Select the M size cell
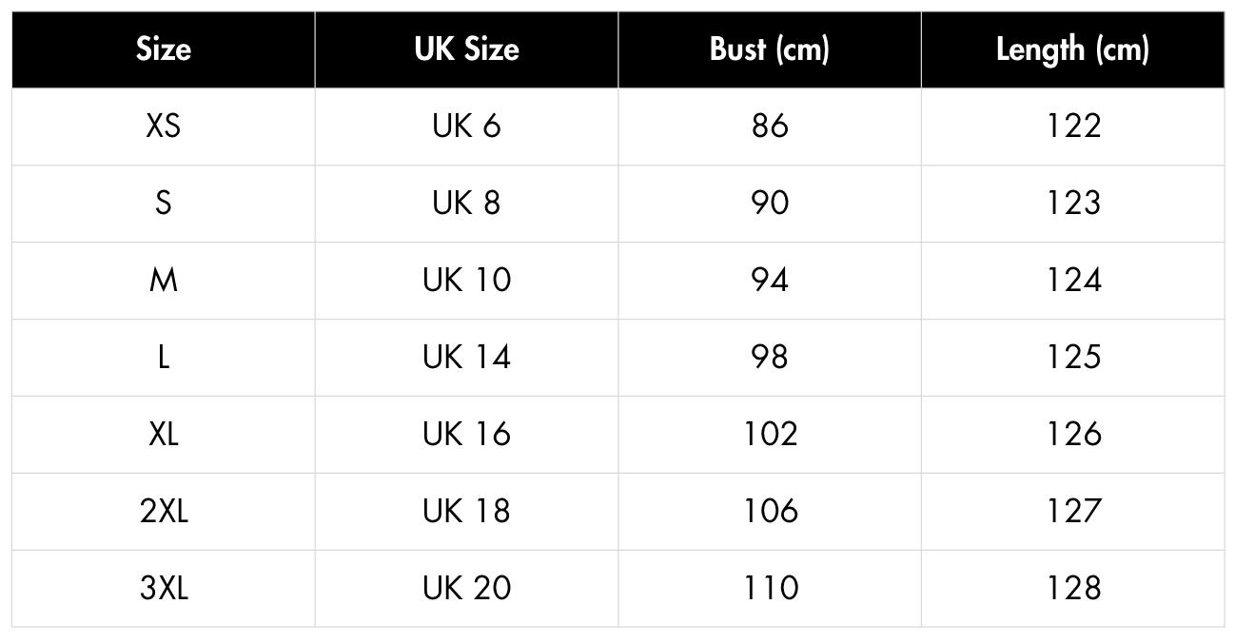This screenshot has height=643, width=1235. 164,281
